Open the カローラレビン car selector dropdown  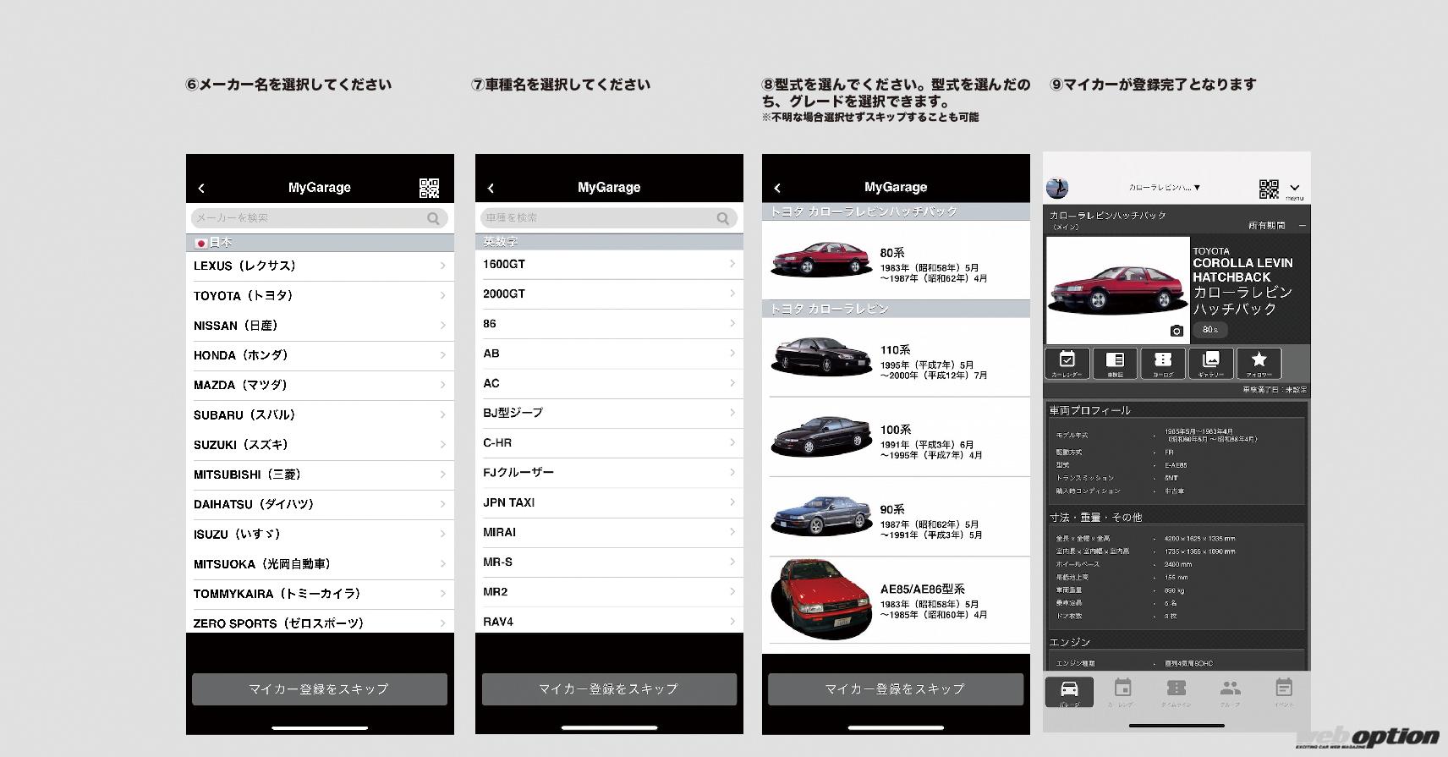pyautogui.click(x=1164, y=188)
